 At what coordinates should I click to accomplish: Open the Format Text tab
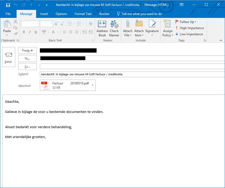tap(83, 14)
